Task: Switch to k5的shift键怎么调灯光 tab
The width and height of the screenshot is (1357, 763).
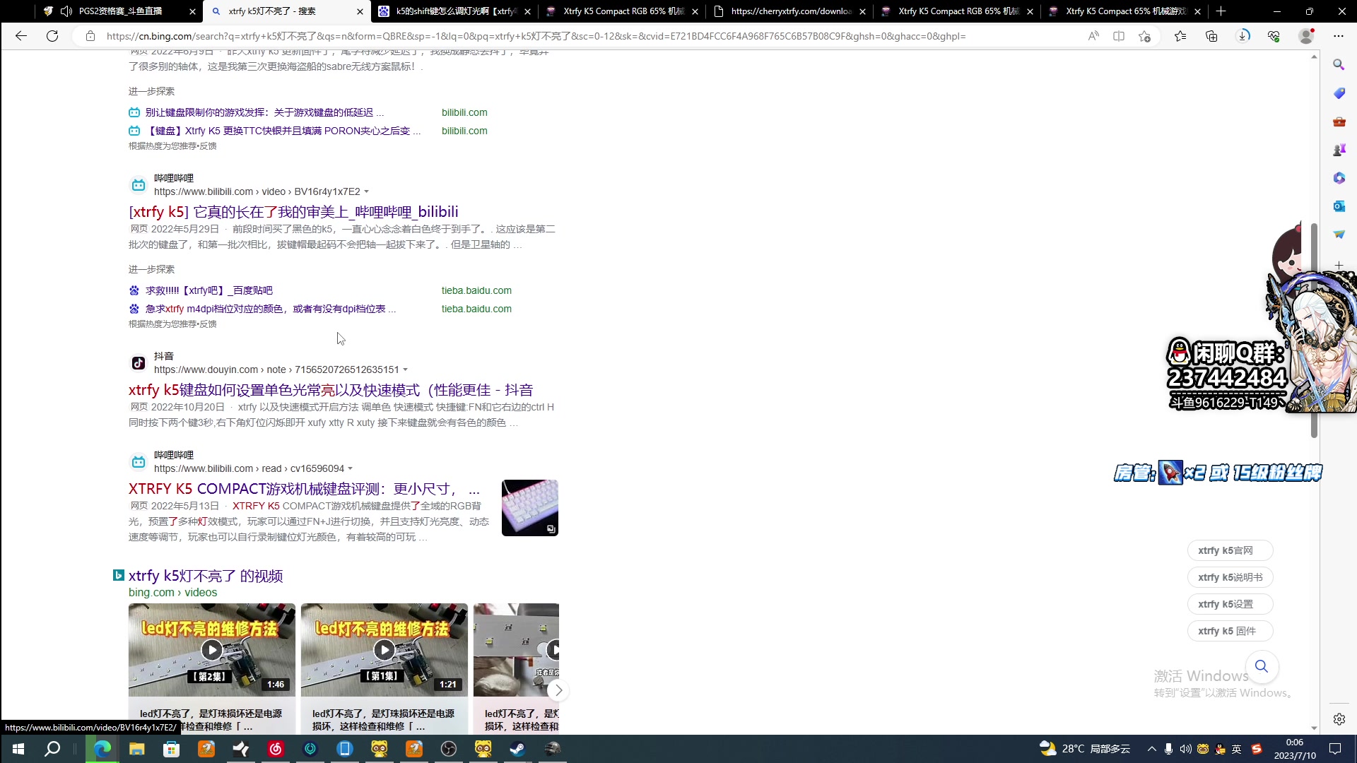Action: (456, 11)
